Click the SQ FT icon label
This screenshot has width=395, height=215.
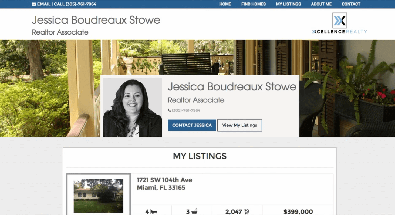pos(247,212)
